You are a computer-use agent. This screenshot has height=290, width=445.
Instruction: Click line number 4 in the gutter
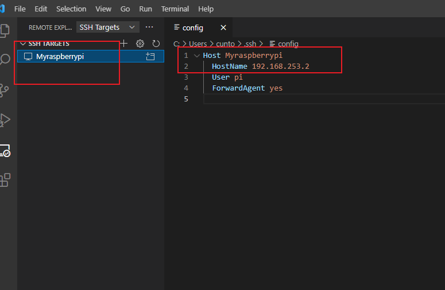(x=186, y=88)
